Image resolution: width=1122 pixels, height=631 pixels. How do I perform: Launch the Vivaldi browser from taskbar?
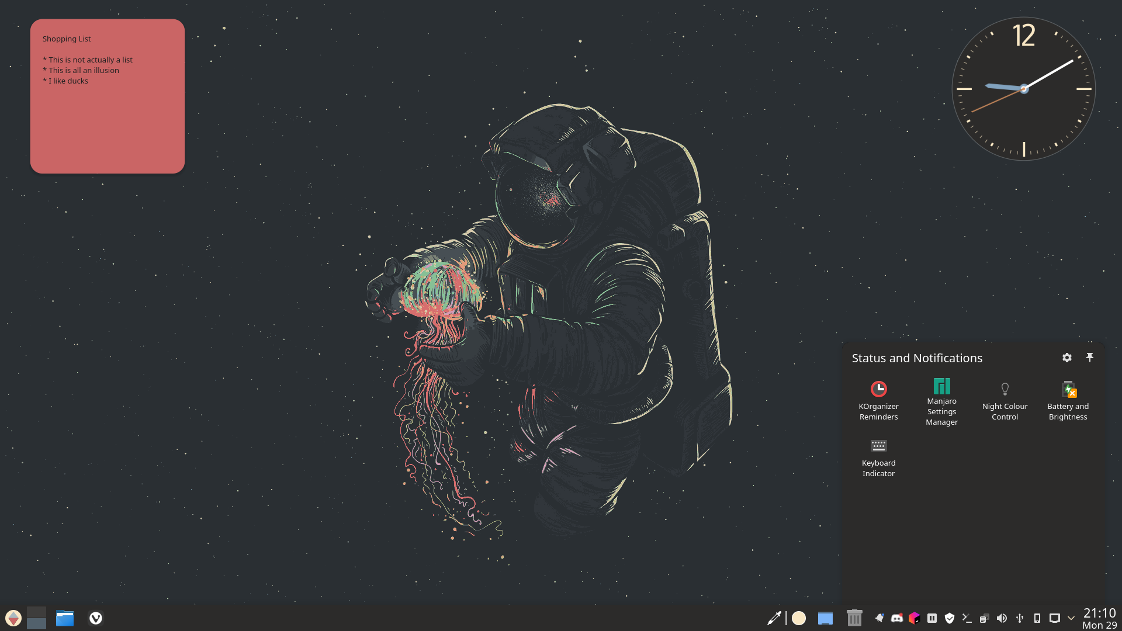pos(96,618)
